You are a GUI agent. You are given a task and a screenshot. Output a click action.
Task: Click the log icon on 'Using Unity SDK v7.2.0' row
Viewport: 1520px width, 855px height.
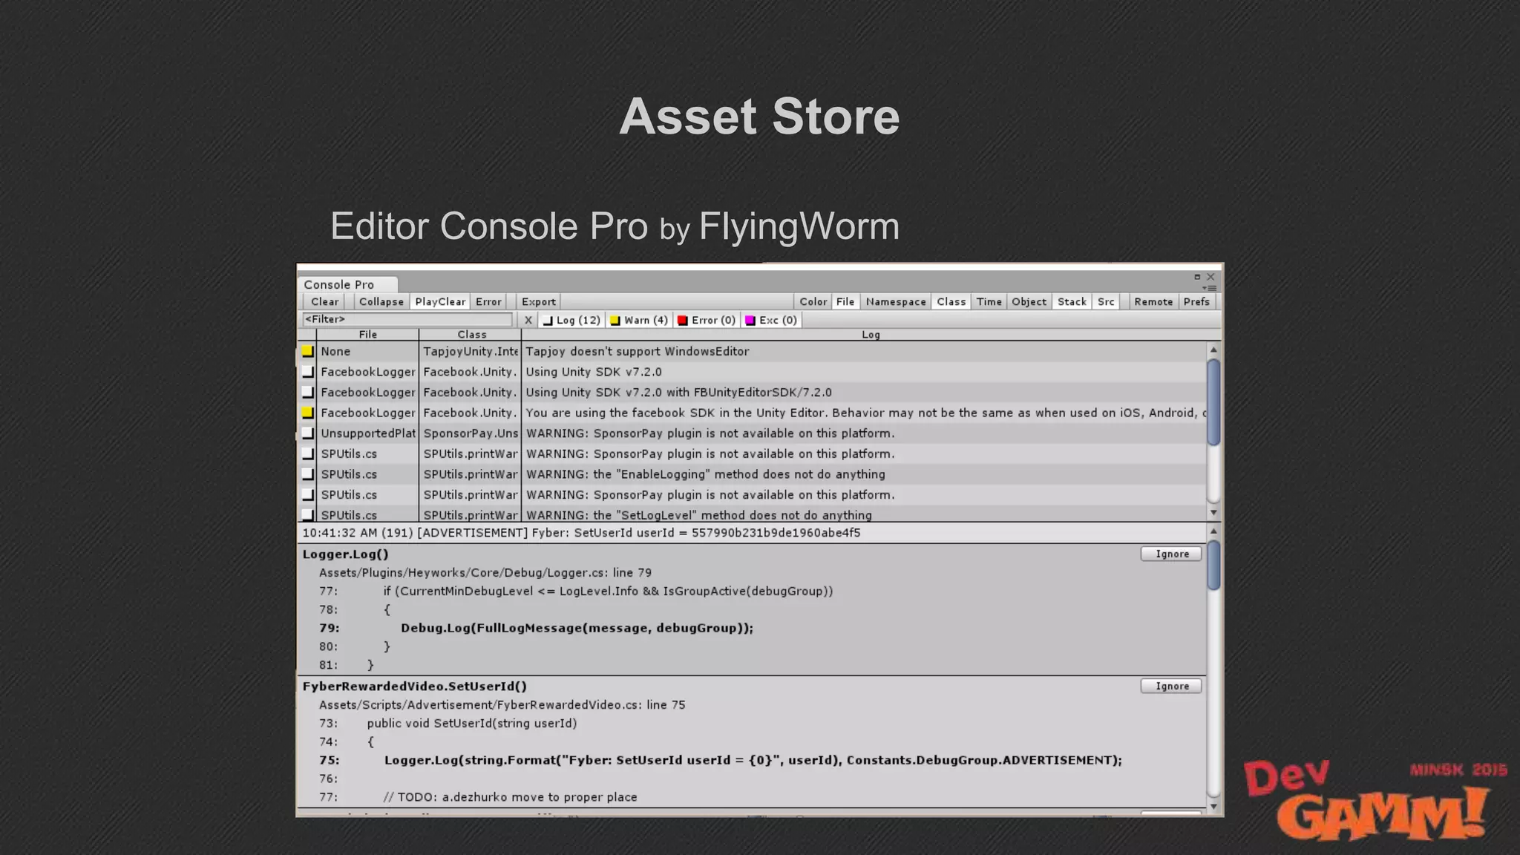308,372
